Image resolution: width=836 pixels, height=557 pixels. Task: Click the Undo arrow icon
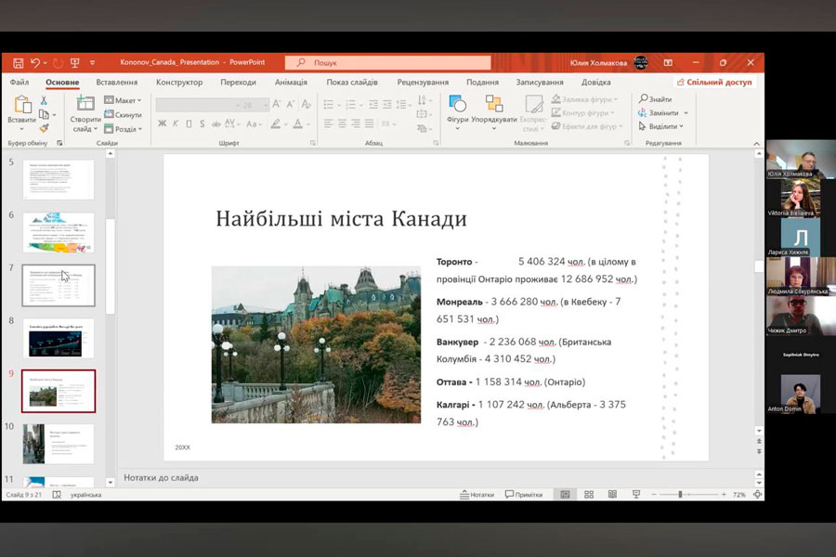35,62
